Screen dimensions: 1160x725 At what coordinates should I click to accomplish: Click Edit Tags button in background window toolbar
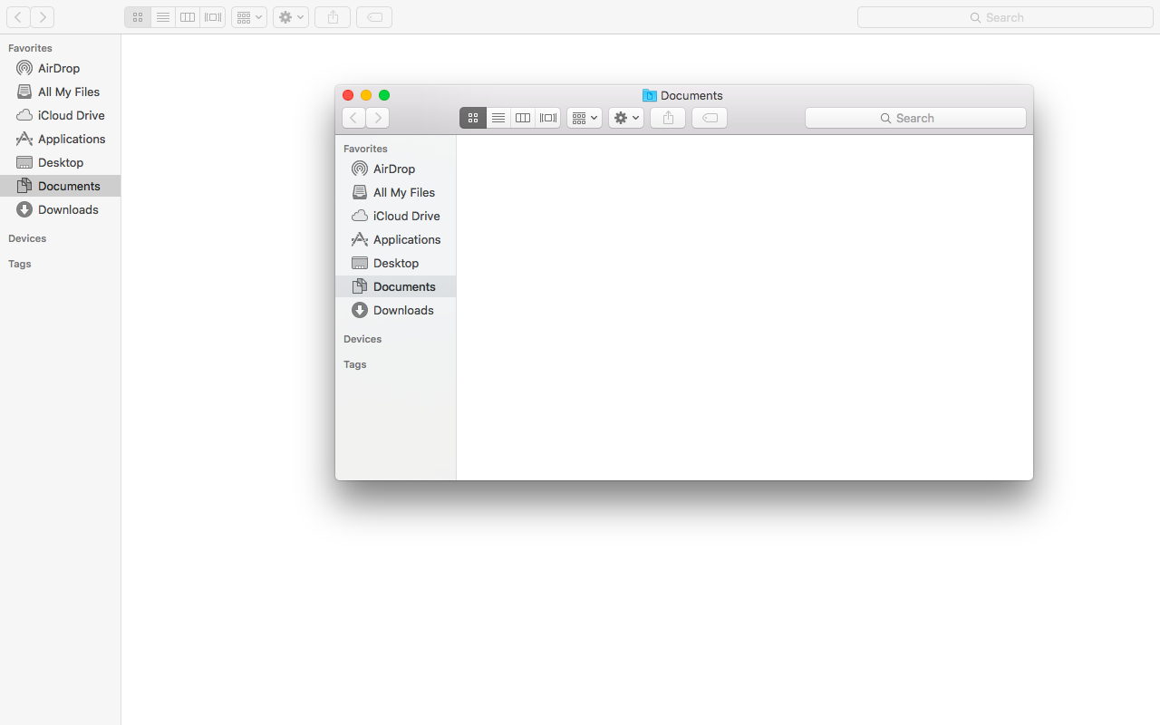click(x=374, y=17)
